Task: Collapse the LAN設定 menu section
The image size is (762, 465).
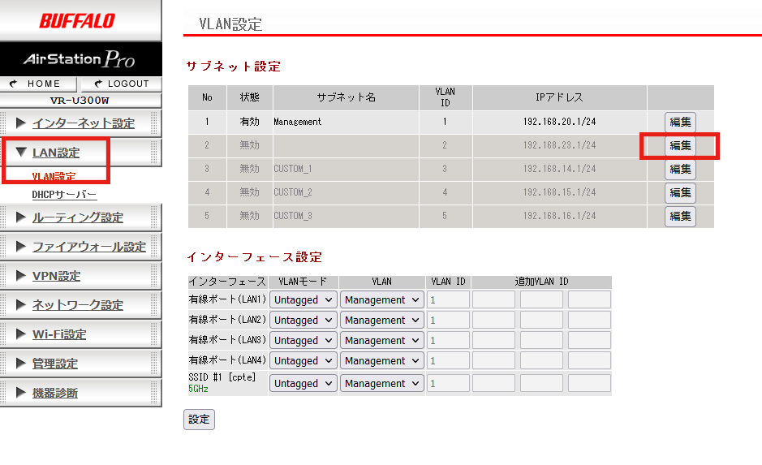Action: tap(55, 153)
